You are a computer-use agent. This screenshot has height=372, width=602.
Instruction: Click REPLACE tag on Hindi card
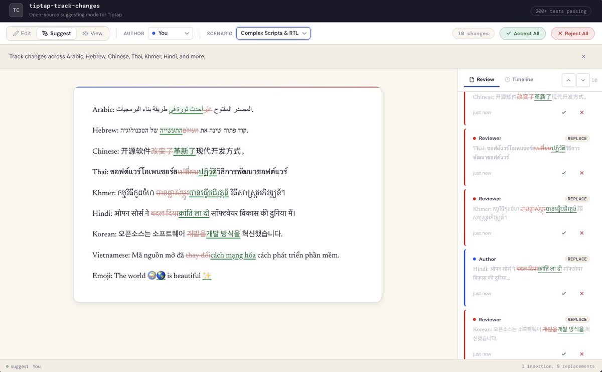[x=577, y=259]
